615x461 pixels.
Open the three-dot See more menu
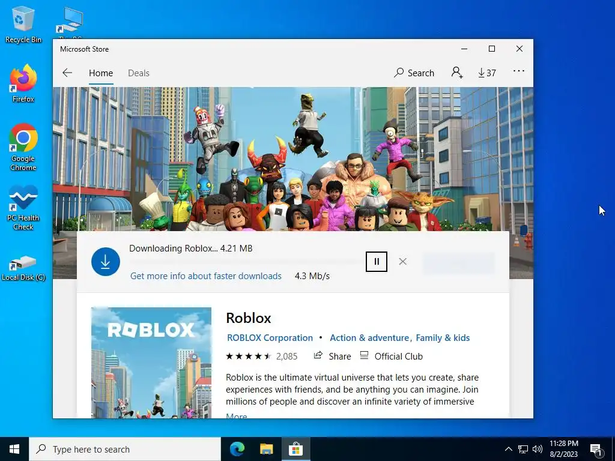518,71
